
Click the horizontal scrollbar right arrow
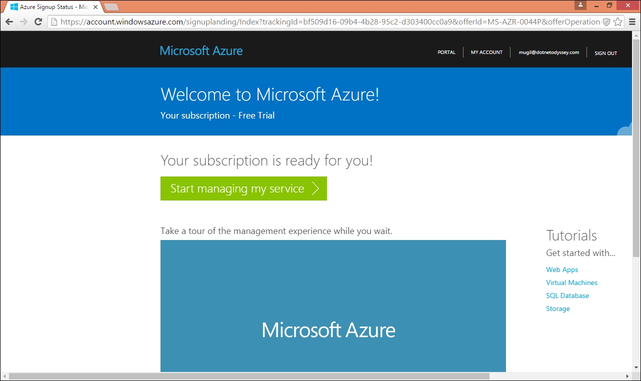628,376
